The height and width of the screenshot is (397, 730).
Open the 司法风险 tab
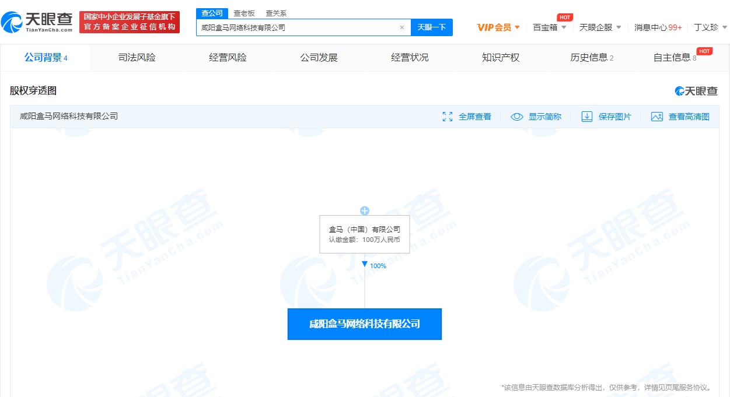[137, 57]
